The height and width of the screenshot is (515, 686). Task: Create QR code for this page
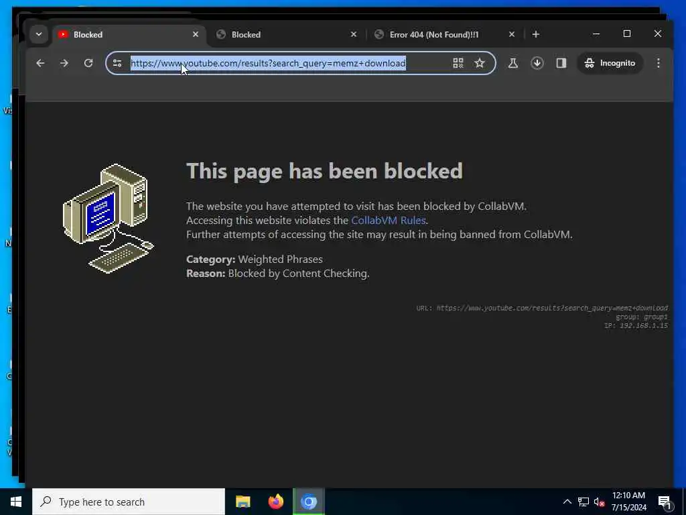458,63
